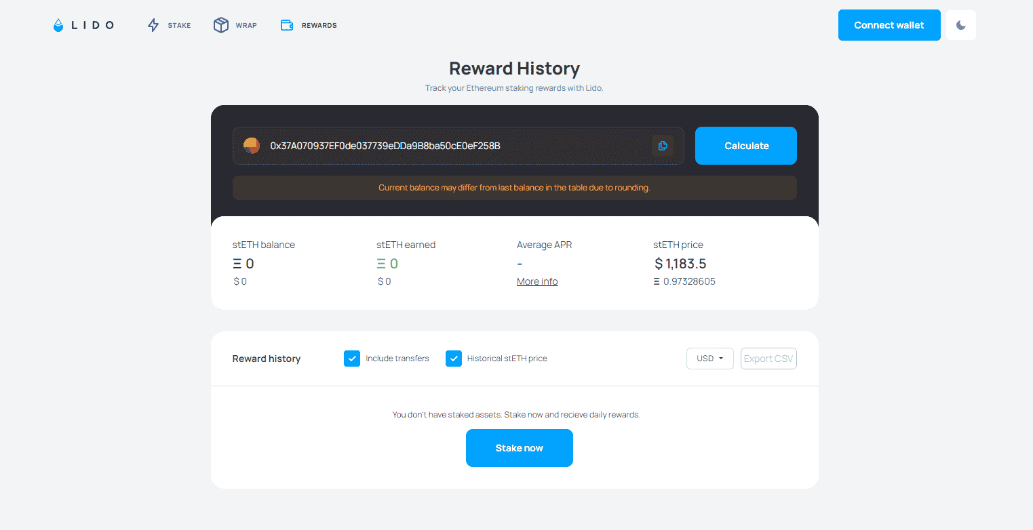Click the Export CSV control
The width and height of the screenshot is (1033, 530).
(768, 358)
